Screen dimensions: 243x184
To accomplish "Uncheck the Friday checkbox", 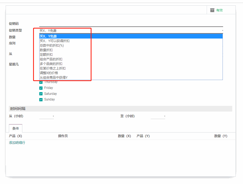I will point(41,88).
